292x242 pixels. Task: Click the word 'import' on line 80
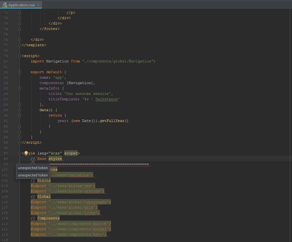[x=37, y=61]
